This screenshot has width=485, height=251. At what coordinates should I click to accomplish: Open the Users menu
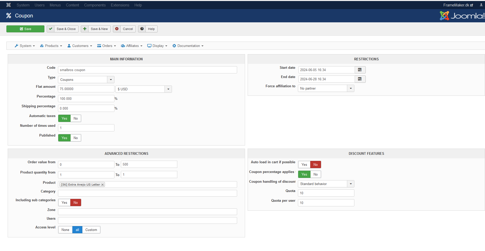pyautogui.click(x=40, y=5)
